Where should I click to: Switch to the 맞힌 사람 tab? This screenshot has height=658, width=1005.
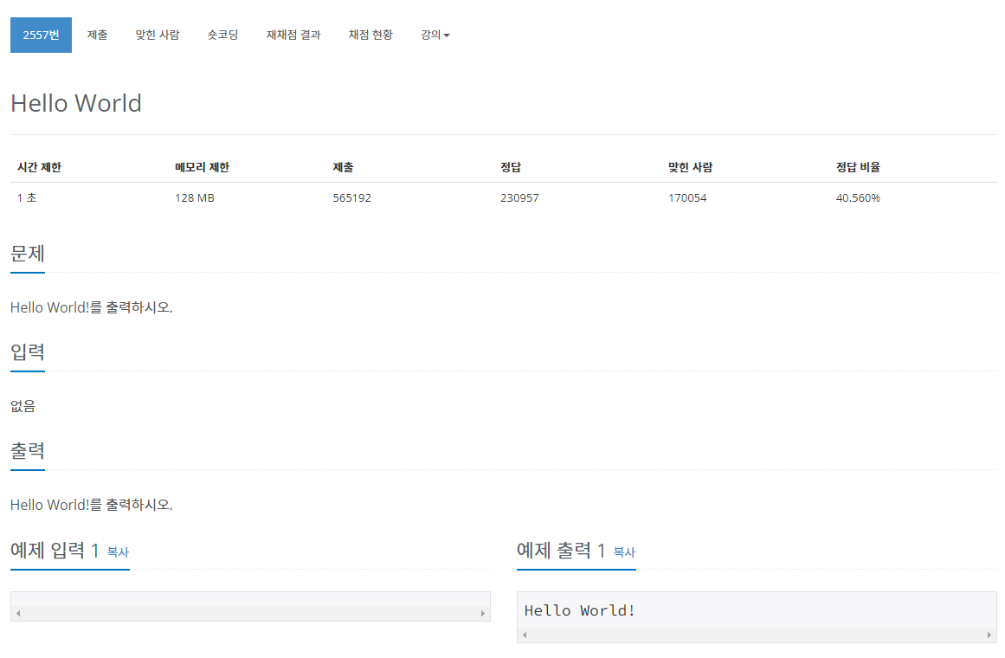[x=158, y=35]
